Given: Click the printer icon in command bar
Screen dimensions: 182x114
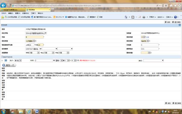Looking at the screenshot, I should [144, 17].
